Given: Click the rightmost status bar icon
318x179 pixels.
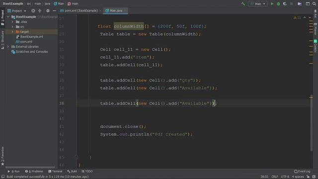Looking at the screenshot, I should click(314, 177).
